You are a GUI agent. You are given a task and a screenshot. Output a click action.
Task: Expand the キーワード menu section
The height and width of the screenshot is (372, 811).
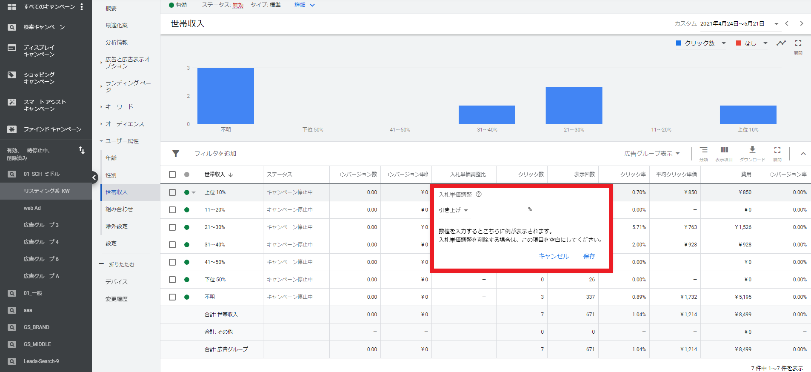119,107
